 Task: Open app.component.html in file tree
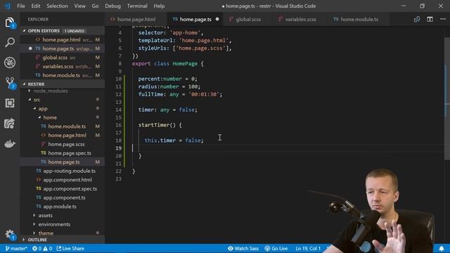click(63, 180)
